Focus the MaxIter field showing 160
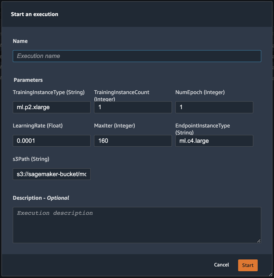Screen dimensions: 274x278 pyautogui.click(x=133, y=141)
